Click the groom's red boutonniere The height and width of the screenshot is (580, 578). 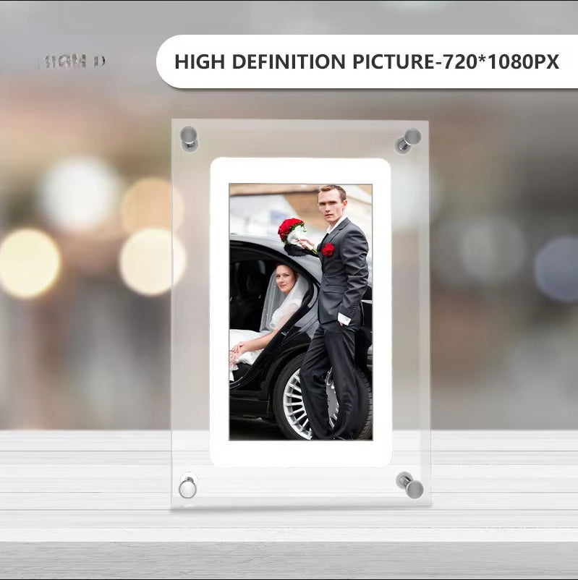(328, 249)
